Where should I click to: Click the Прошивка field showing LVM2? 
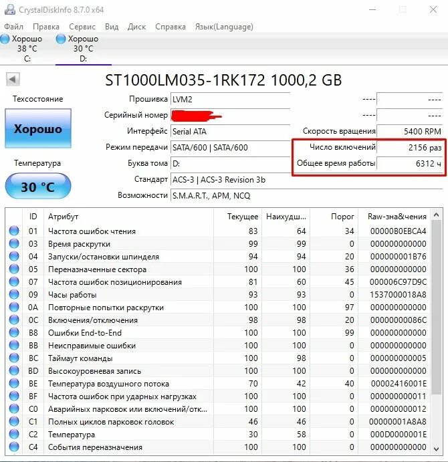(230, 100)
